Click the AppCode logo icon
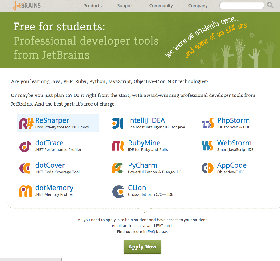This screenshot has height=261, width=280. (x=207, y=168)
